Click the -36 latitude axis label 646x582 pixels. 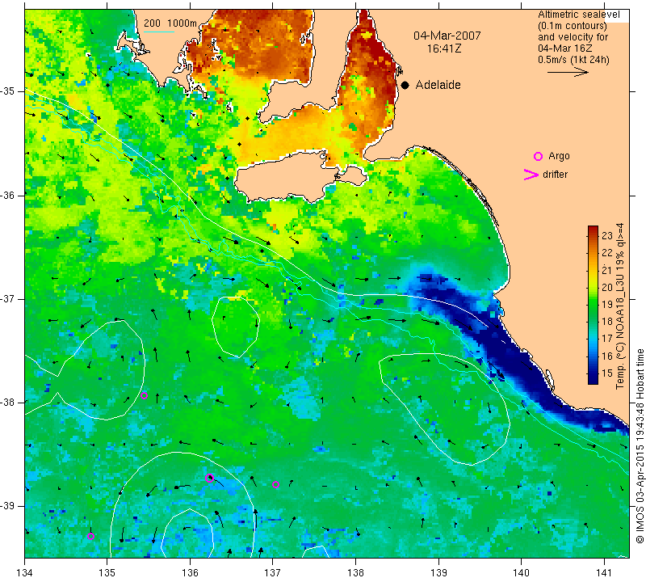[7, 195]
